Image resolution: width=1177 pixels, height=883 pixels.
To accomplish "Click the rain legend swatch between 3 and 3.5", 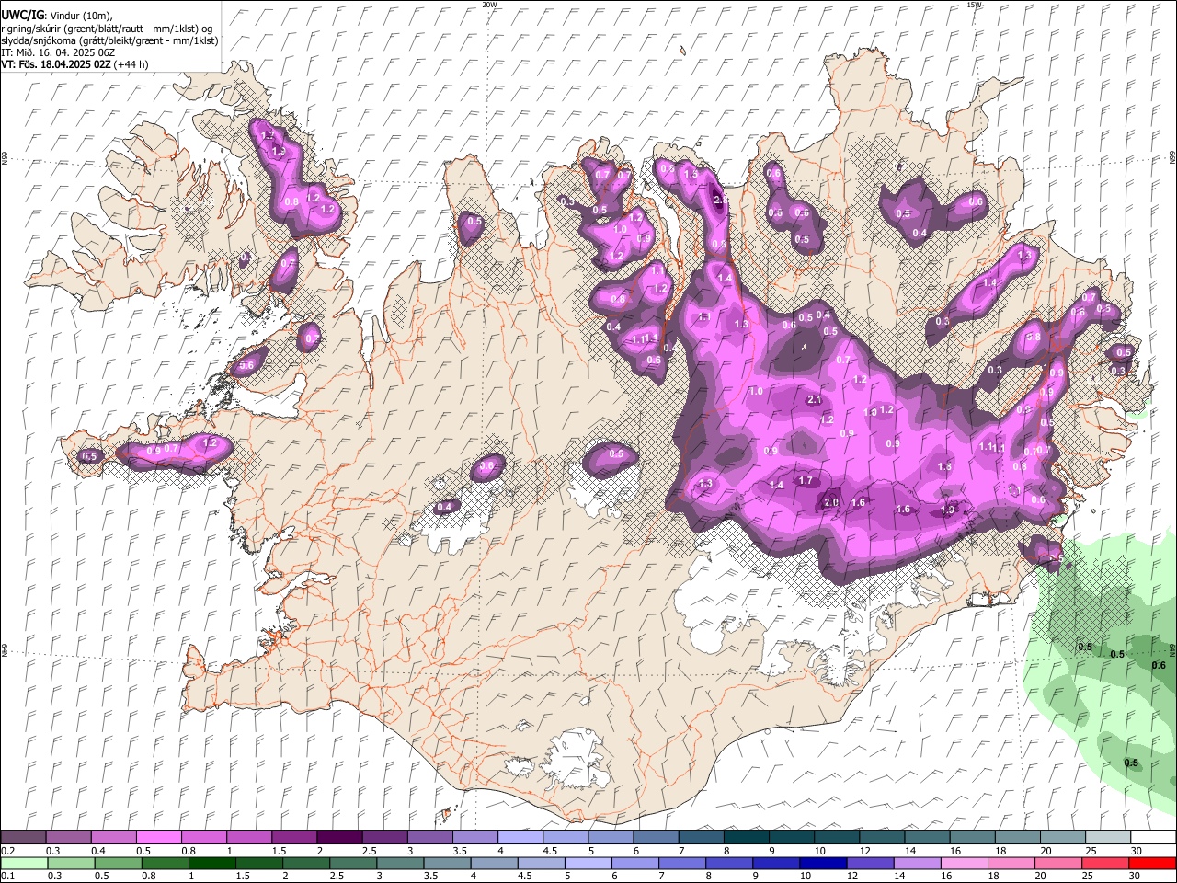I will 401,863.
